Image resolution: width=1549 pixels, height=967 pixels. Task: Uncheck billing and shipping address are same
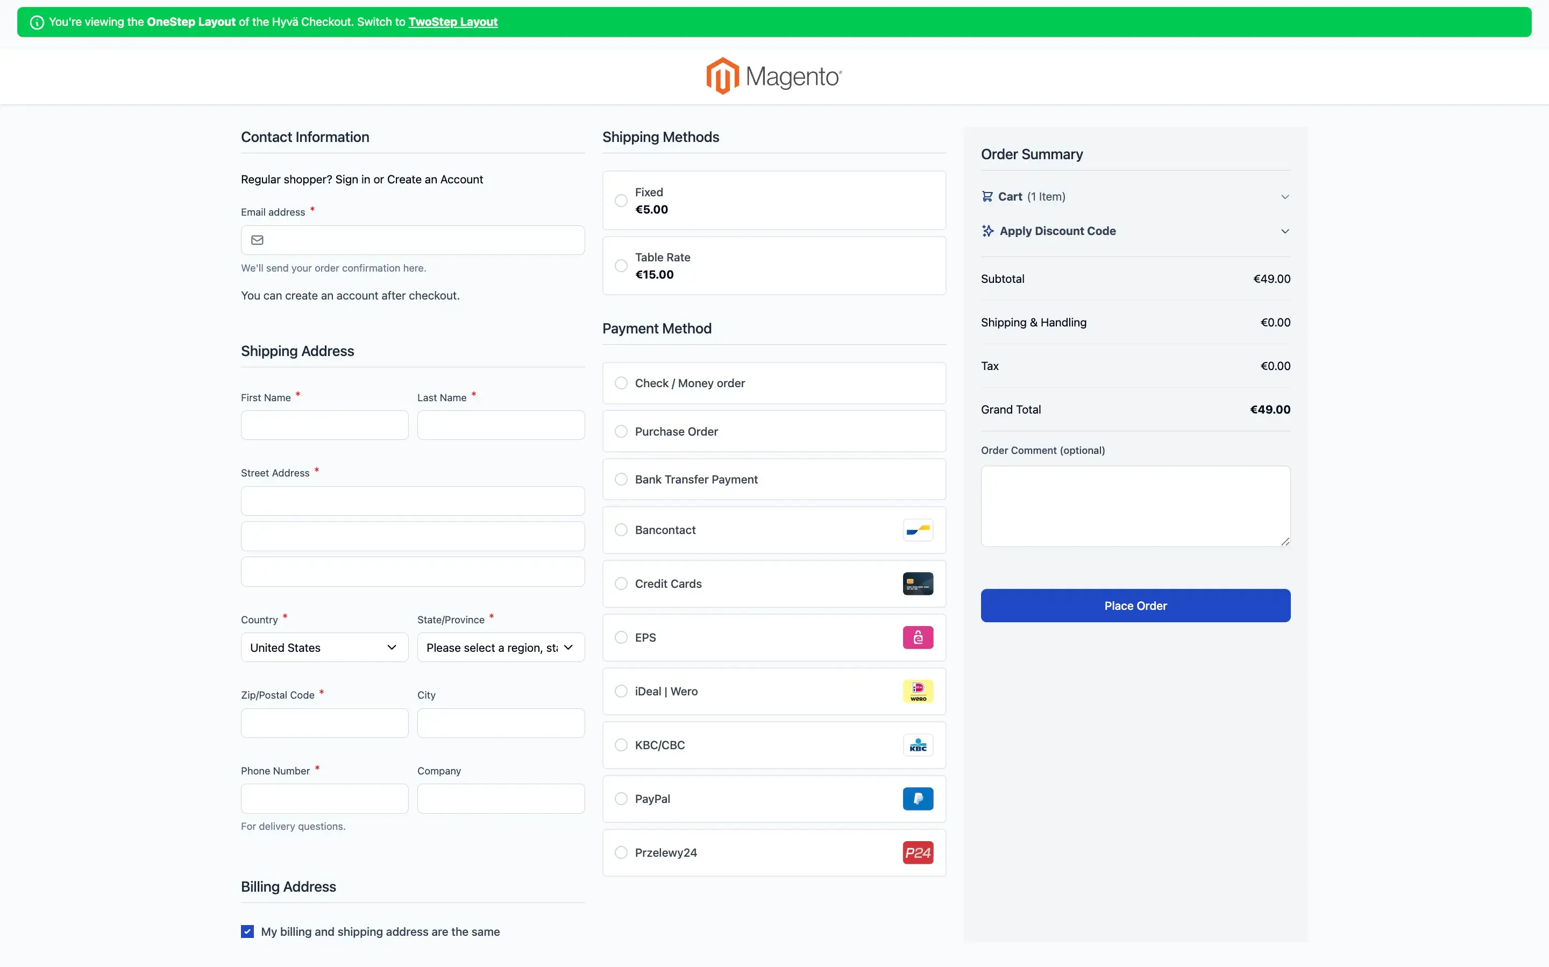(247, 931)
